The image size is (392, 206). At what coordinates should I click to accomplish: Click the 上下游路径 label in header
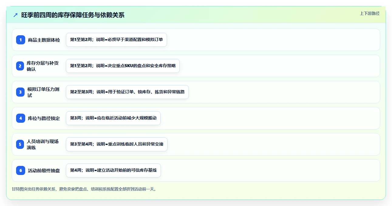tap(370, 13)
